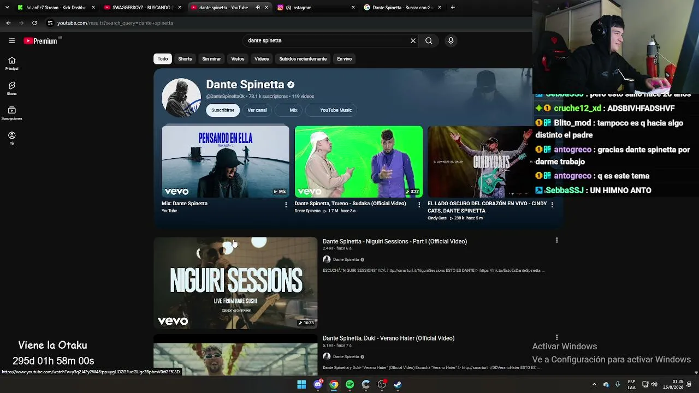Viewport: 699px width, 393px height.
Task: Focus the browser address bar URL
Action: 115,23
